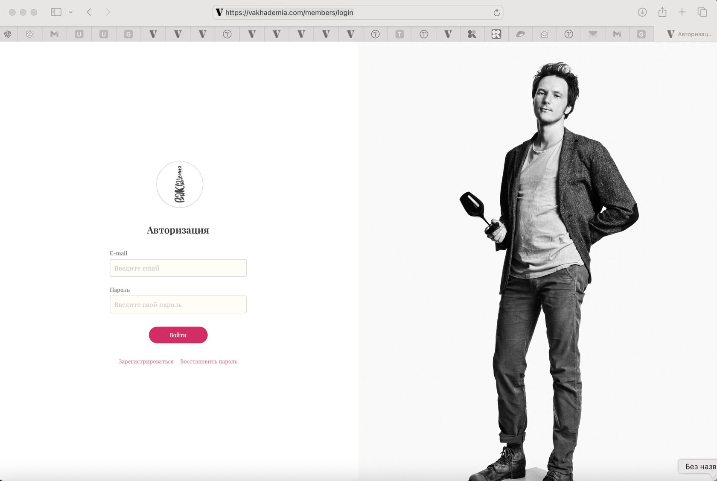Go back to the previous page
This screenshot has height=481, width=717.
click(x=89, y=12)
